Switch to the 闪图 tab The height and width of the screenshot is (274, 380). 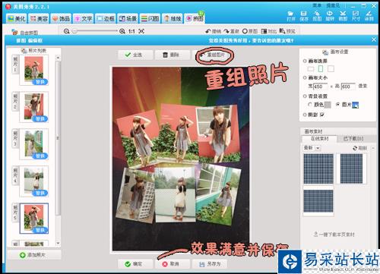(150, 18)
